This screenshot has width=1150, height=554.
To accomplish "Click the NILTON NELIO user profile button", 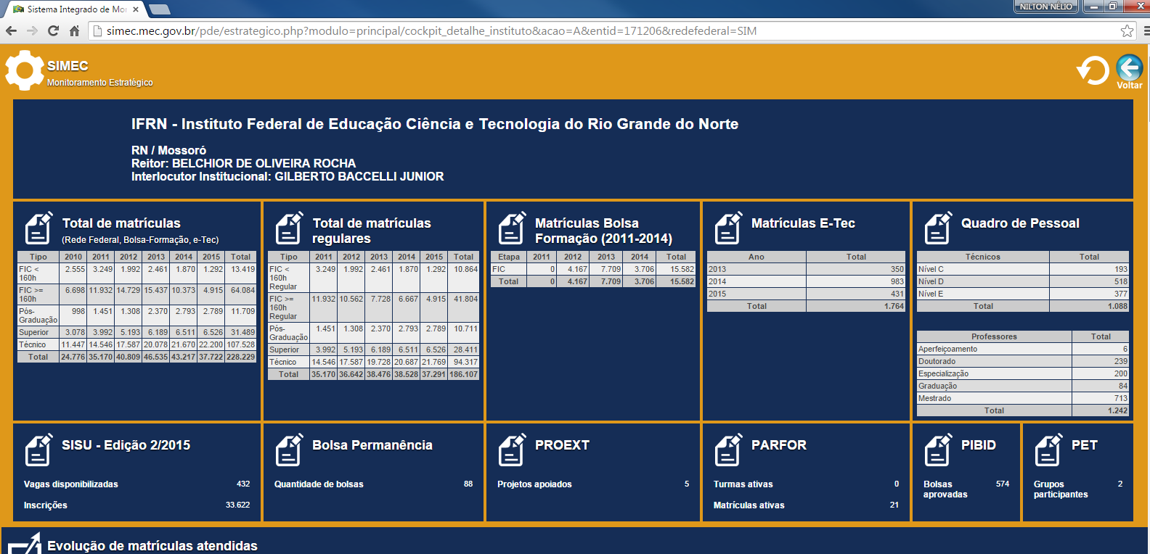I will [x=1045, y=7].
